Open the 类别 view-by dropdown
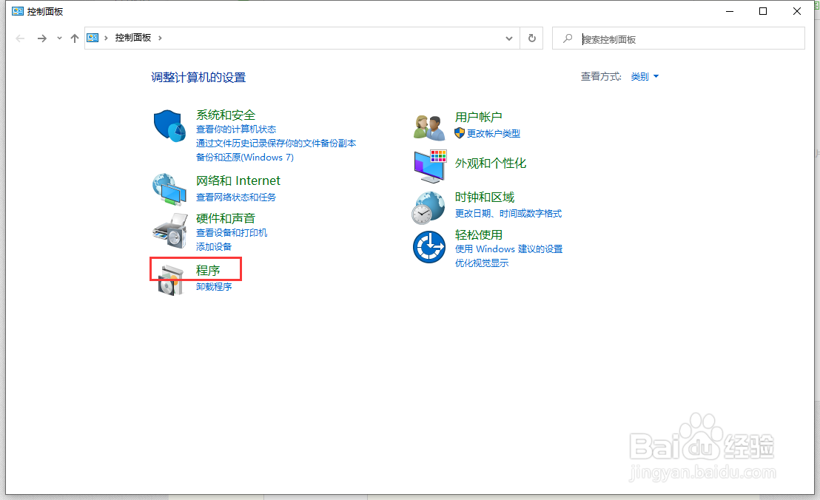 click(x=641, y=76)
